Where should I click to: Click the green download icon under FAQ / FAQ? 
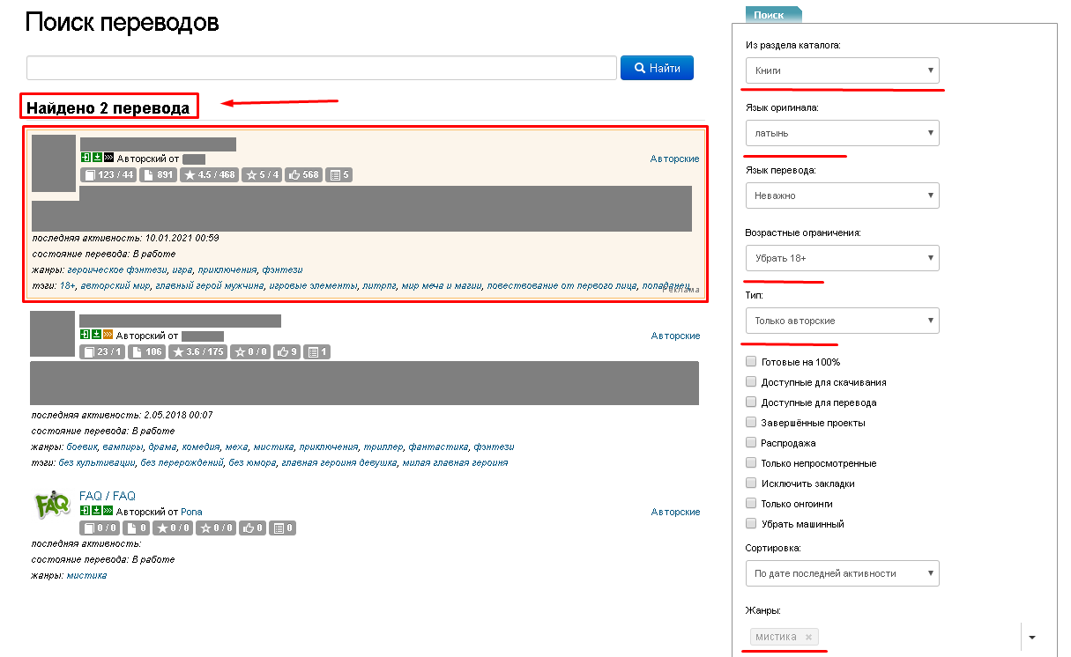coord(96,512)
